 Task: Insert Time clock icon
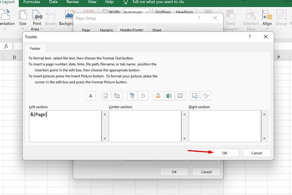pyautogui.click(x=143, y=96)
